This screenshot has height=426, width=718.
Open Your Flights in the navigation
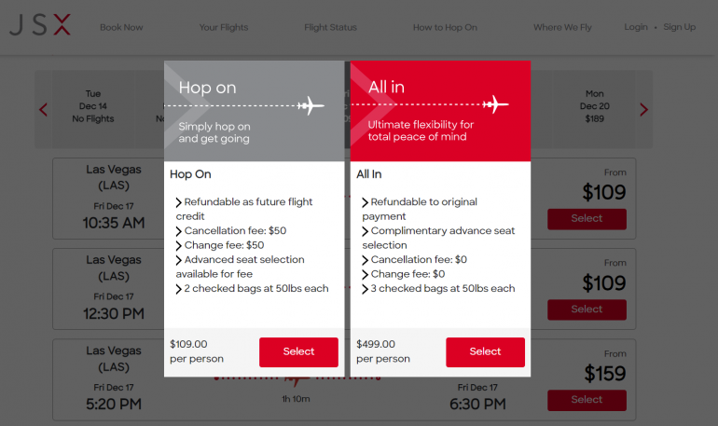[x=224, y=28]
